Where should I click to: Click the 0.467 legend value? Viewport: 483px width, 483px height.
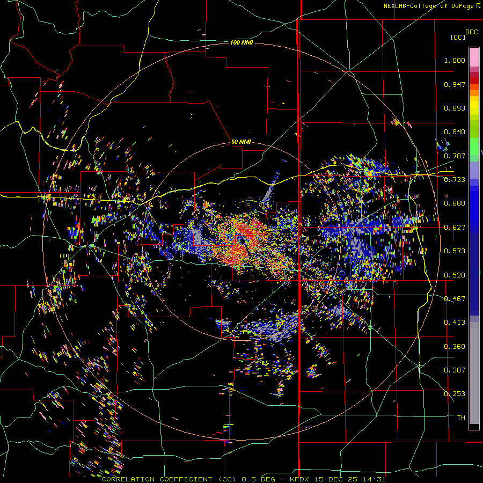pos(455,299)
